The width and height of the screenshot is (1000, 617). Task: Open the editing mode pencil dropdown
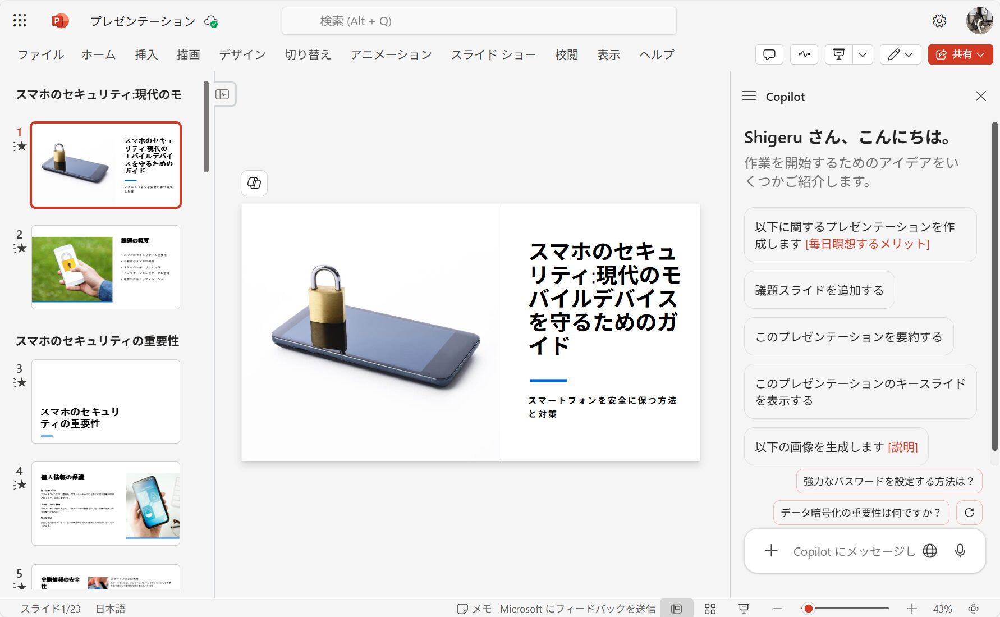click(909, 54)
